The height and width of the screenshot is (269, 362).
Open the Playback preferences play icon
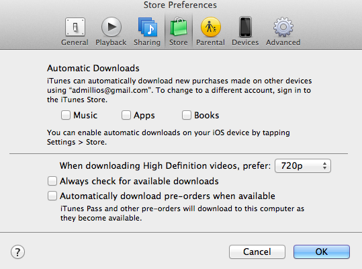point(111,27)
